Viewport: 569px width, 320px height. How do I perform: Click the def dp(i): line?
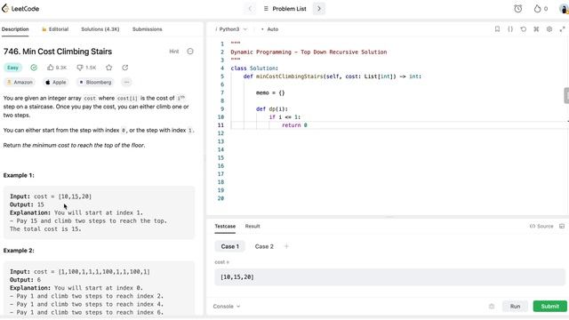tap(272, 108)
